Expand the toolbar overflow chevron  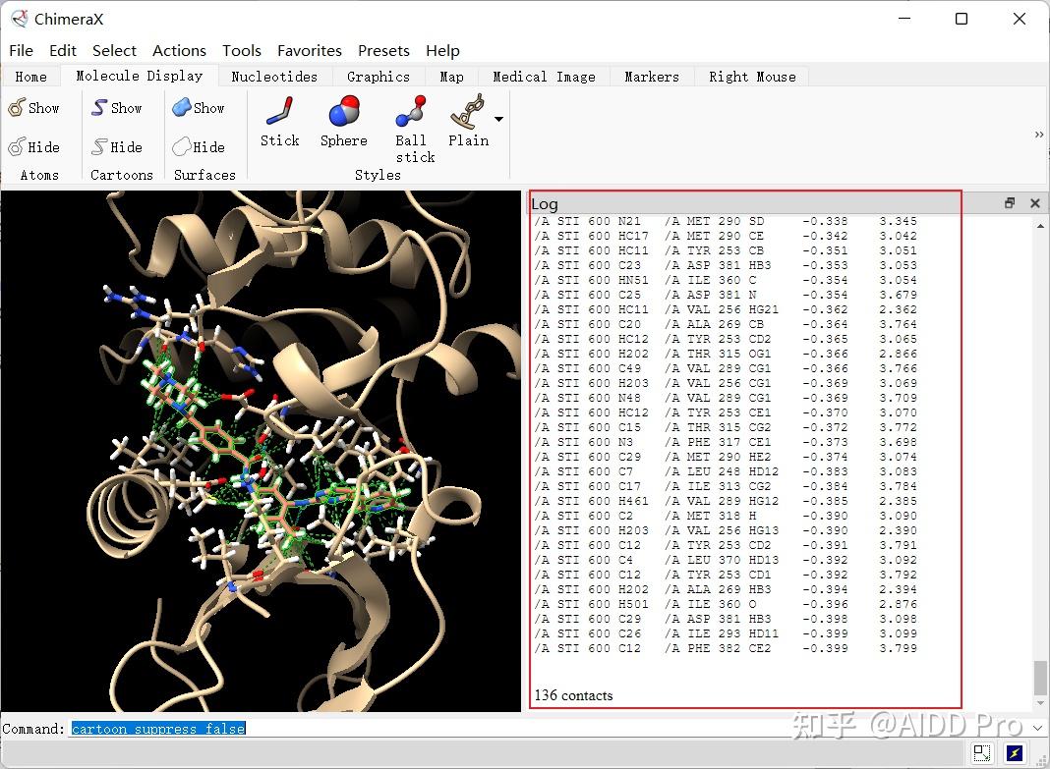pyautogui.click(x=1037, y=135)
